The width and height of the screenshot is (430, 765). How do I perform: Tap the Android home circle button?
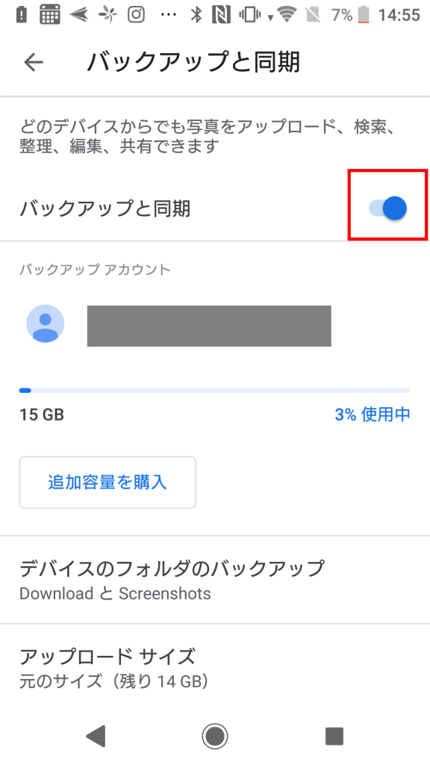(214, 736)
